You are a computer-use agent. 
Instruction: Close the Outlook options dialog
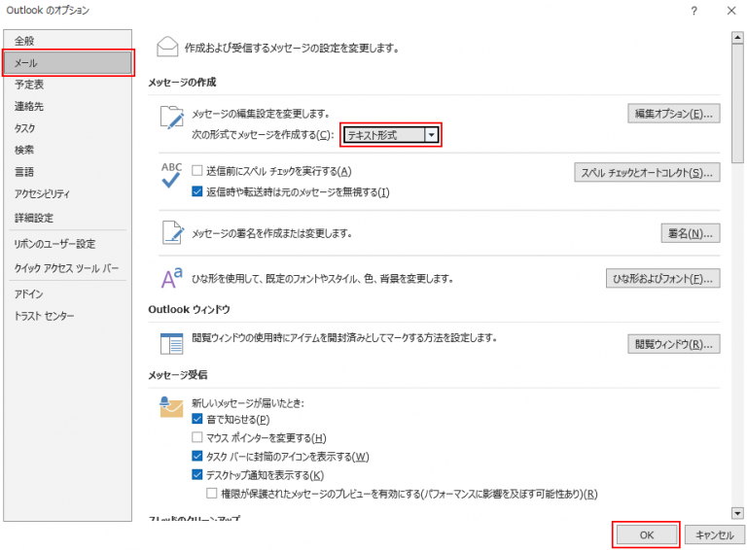coord(731,11)
